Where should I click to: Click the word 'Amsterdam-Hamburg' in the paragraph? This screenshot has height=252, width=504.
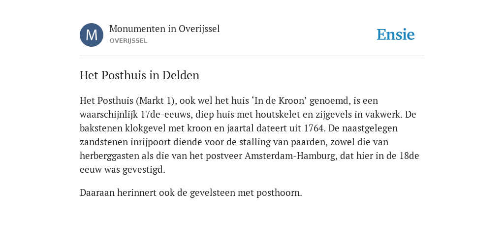291,156
